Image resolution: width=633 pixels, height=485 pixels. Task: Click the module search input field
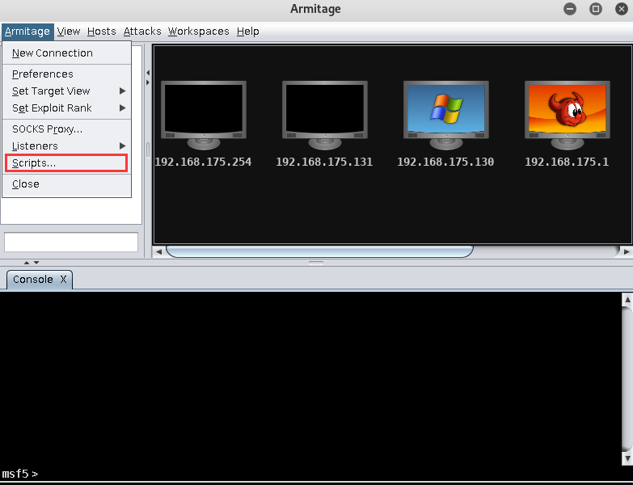coord(71,242)
